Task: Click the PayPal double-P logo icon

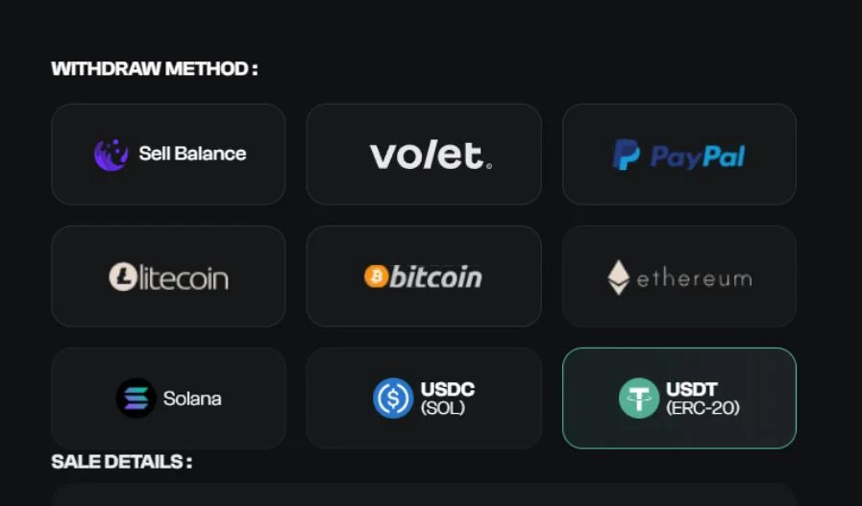Action: [627, 155]
